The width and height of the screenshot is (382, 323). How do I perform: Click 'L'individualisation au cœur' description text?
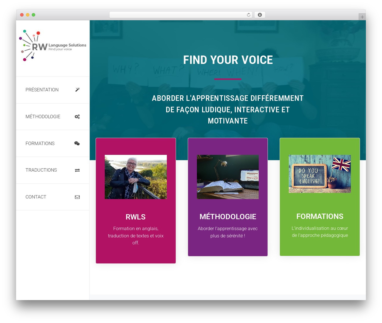pos(320,232)
